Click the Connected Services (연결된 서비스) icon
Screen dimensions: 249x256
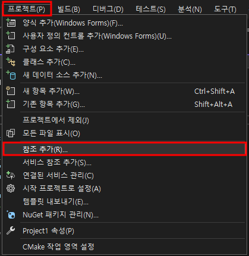11,175
